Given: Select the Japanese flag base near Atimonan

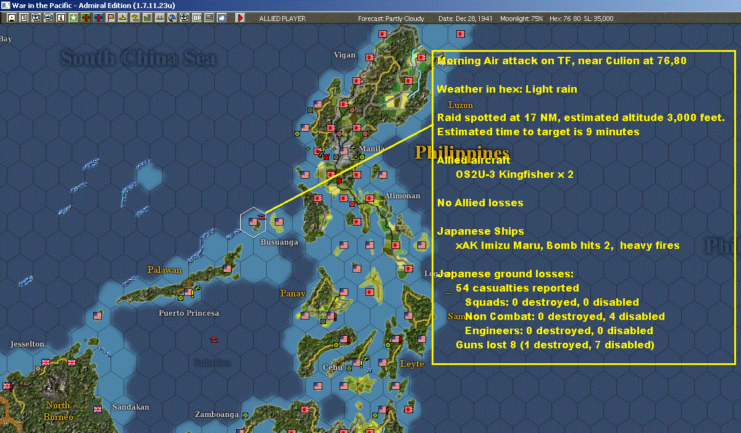Looking at the screenshot, I should [x=369, y=198].
